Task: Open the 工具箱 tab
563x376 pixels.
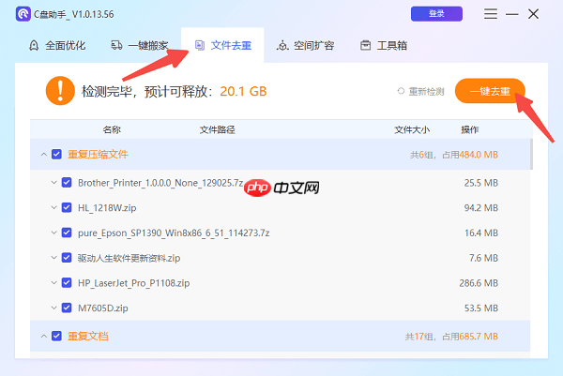Action: (384, 46)
